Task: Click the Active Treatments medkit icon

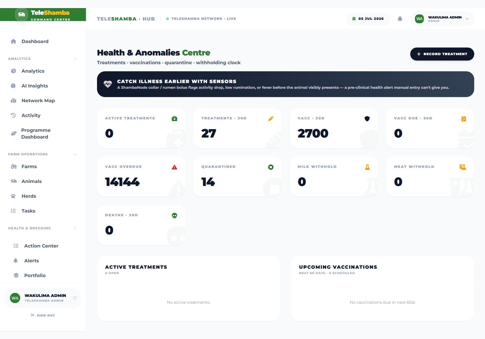Action: 174,119
